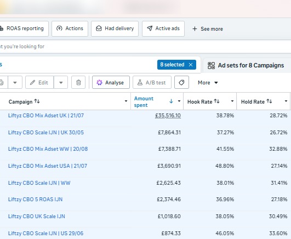Image resolution: width=291 pixels, height=239 pixels.
Task: Click the A/B test button
Action: pos(152,82)
